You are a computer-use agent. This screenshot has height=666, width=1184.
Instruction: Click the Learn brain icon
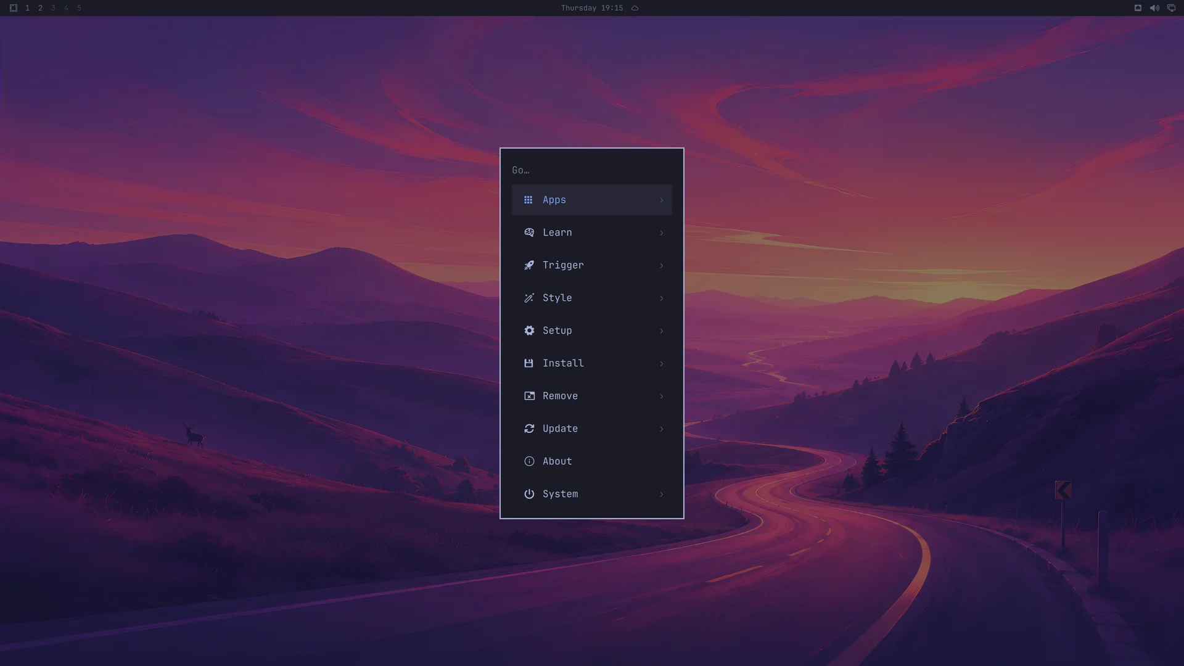(x=529, y=232)
